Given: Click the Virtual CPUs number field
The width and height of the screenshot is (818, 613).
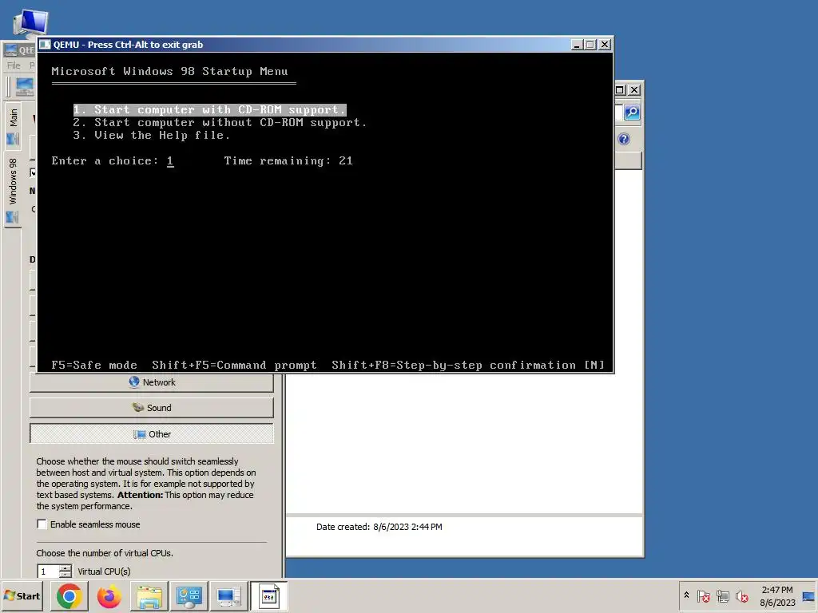Looking at the screenshot, I should pyautogui.click(x=48, y=571).
